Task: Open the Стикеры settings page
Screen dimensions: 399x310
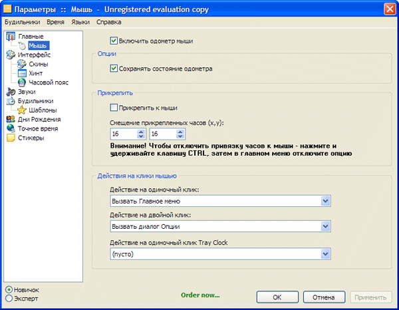Action: click(31, 138)
